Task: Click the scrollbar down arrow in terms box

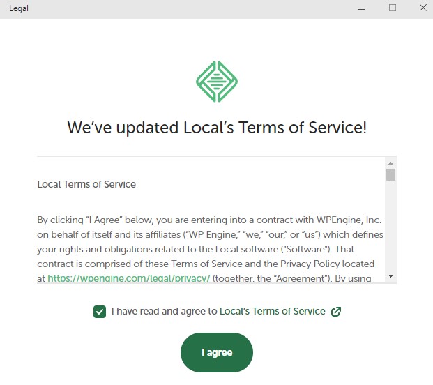Action: tap(390, 276)
